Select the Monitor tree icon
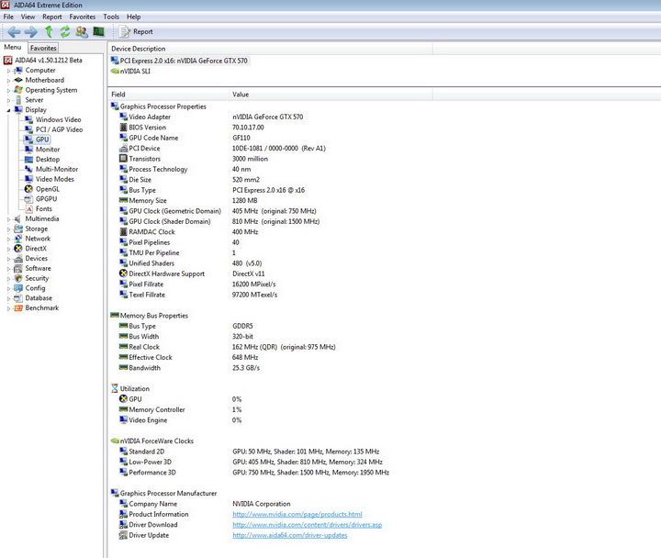 (28, 150)
